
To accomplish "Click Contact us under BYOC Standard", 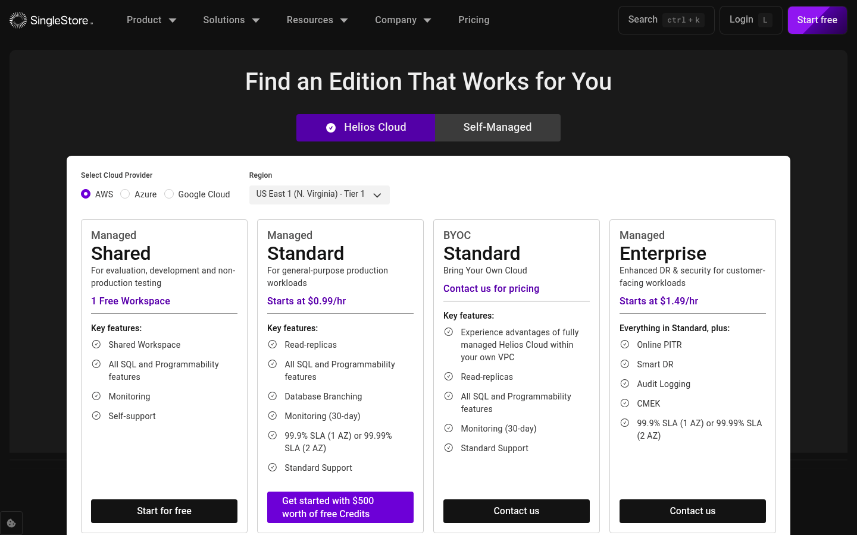I will click(x=517, y=511).
